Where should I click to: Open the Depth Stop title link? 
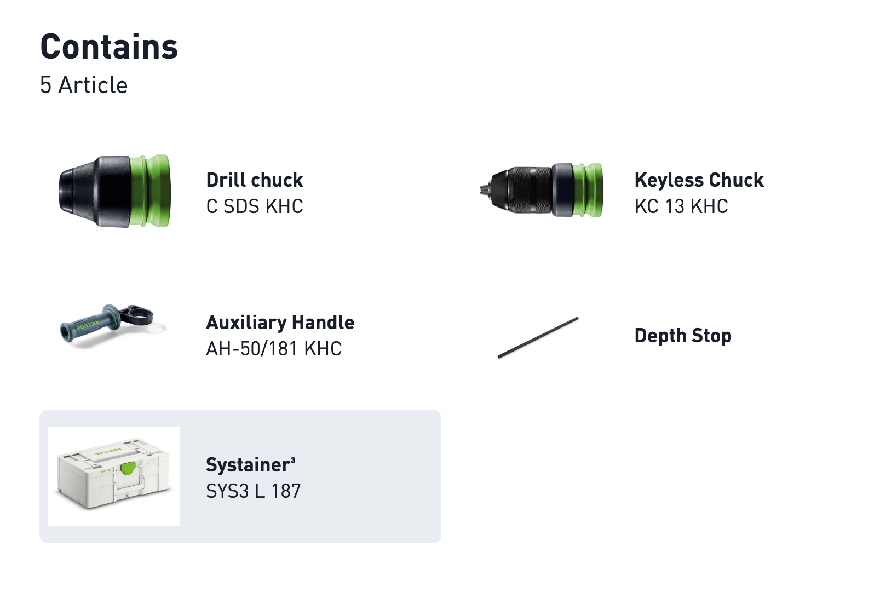[683, 336]
